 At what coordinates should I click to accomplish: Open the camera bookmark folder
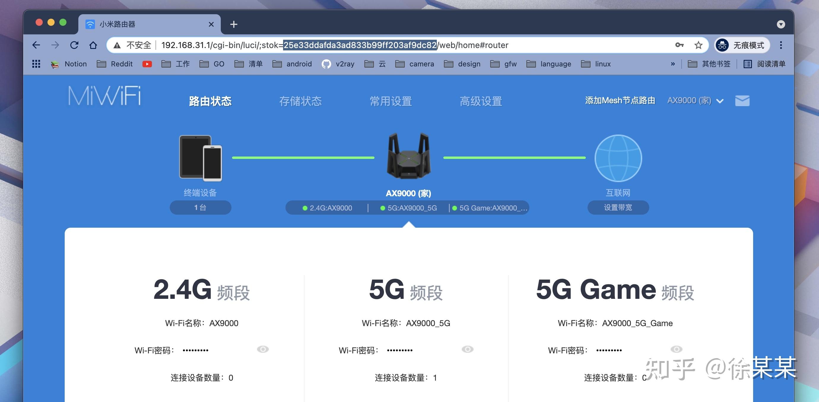415,64
